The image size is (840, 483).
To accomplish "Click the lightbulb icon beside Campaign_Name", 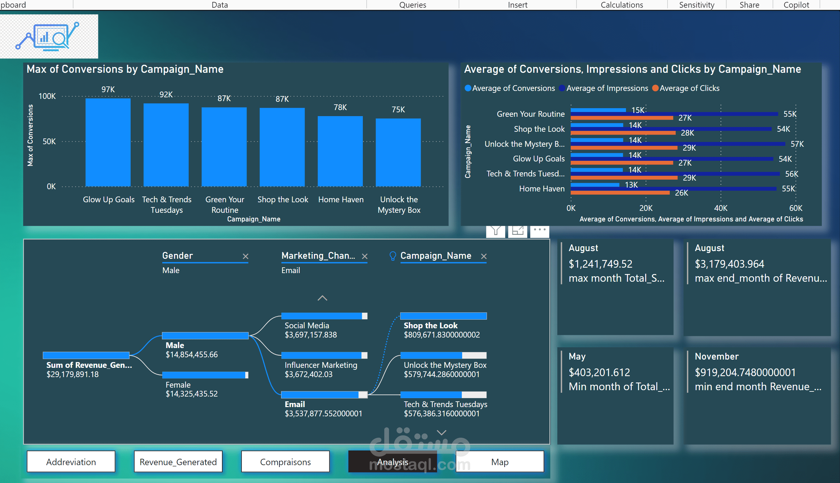I will [x=393, y=256].
